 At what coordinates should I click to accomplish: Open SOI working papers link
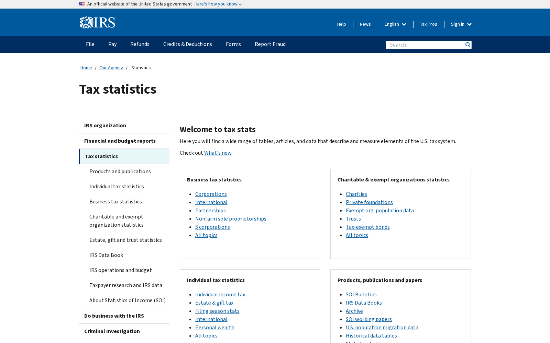point(369,319)
